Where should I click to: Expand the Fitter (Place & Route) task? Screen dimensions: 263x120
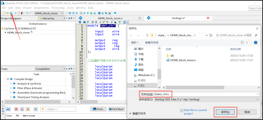coord(11,88)
